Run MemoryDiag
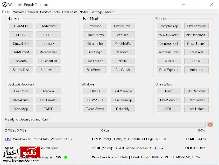The width and height of the screenshot is (219, 165). [49, 52]
